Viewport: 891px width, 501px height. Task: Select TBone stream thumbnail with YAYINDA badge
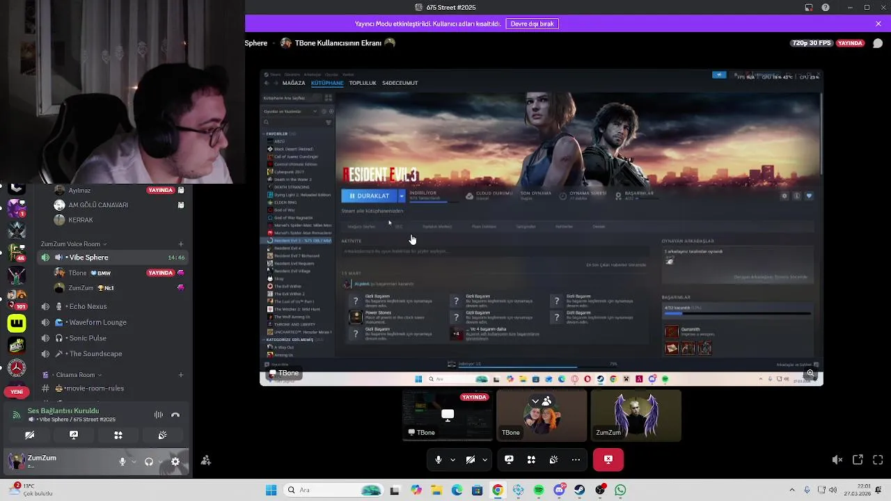(x=448, y=415)
